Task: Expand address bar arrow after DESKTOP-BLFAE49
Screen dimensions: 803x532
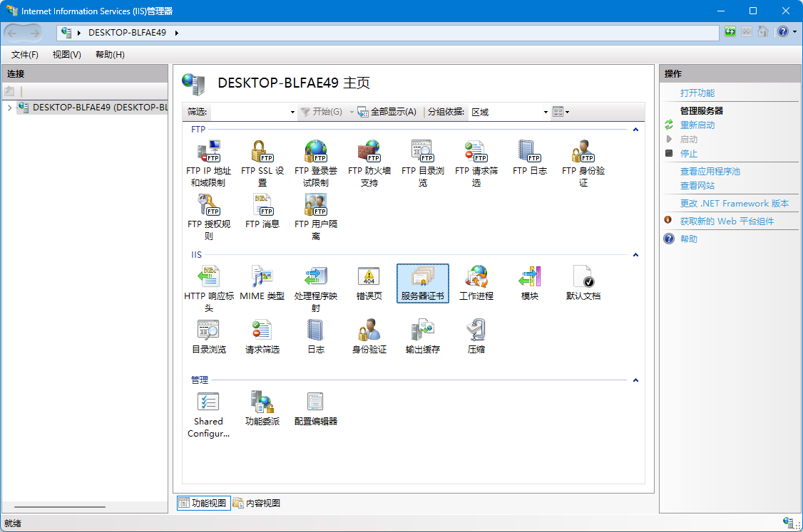Action: [177, 33]
